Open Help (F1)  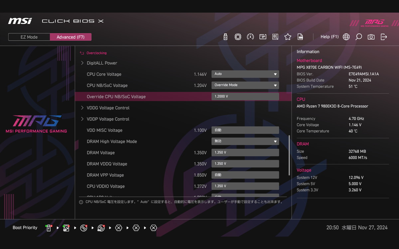click(330, 37)
